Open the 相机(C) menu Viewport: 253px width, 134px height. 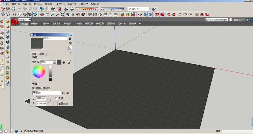tap(38, 4)
